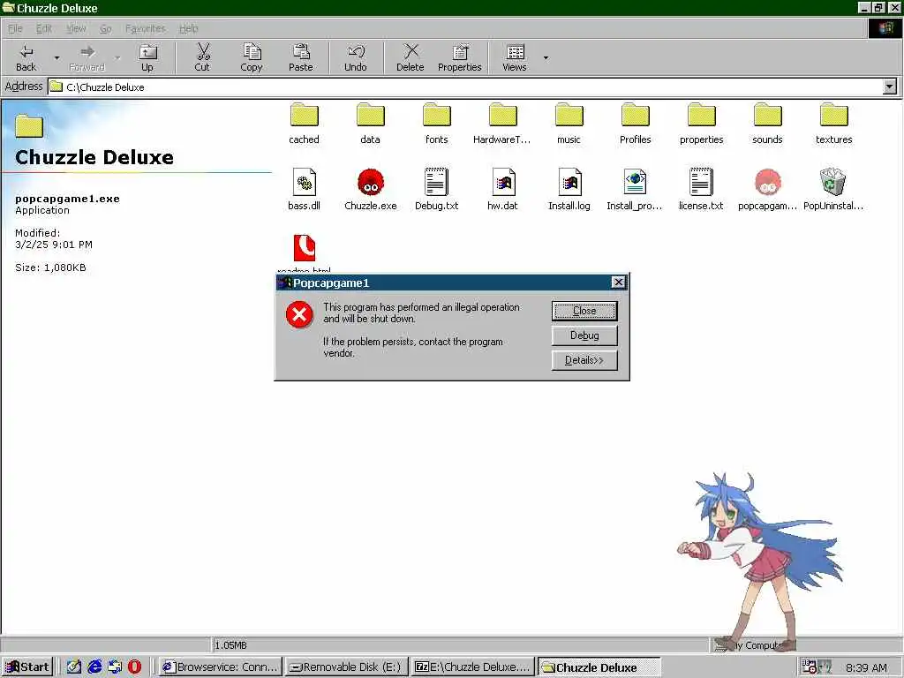Select the sounds folder

point(767,124)
